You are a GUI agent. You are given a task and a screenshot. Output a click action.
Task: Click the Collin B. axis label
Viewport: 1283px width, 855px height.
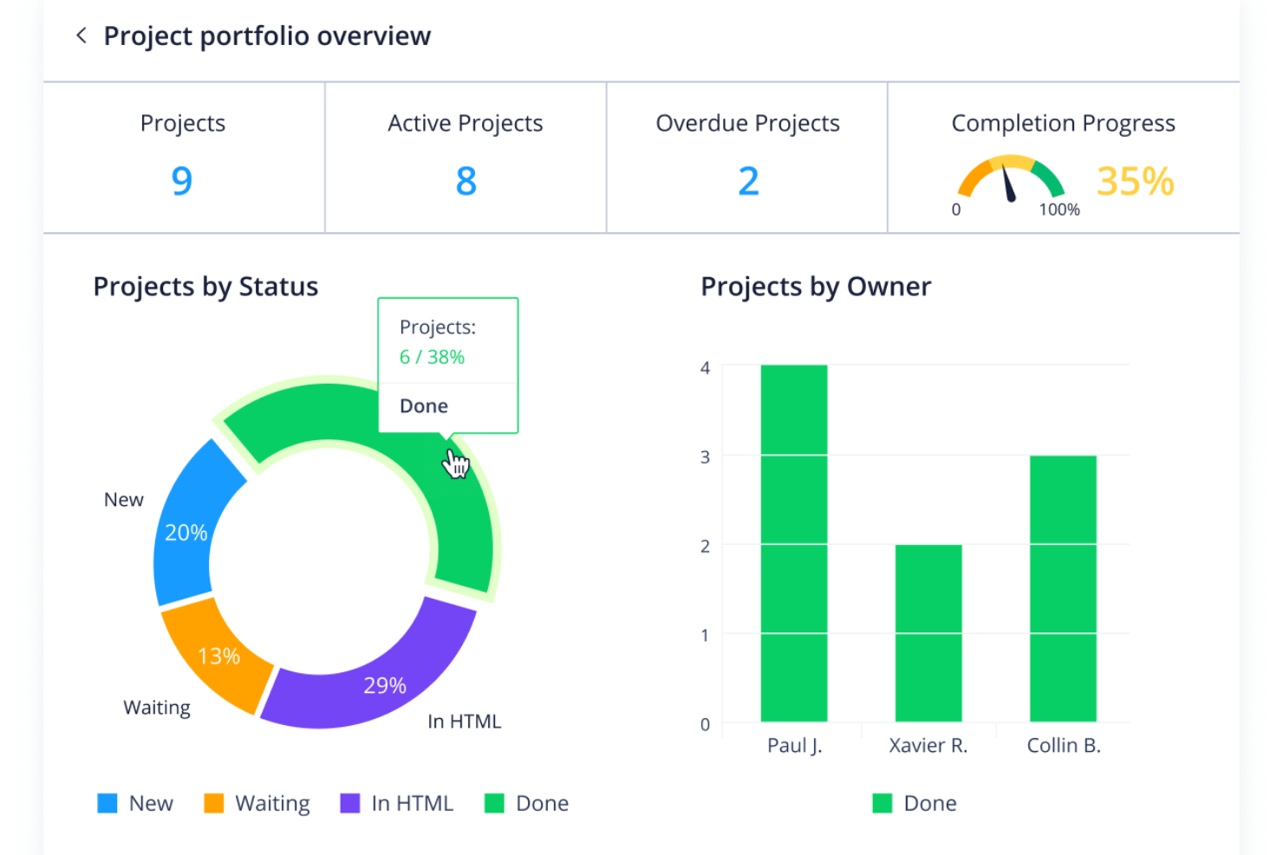pyautogui.click(x=1064, y=746)
